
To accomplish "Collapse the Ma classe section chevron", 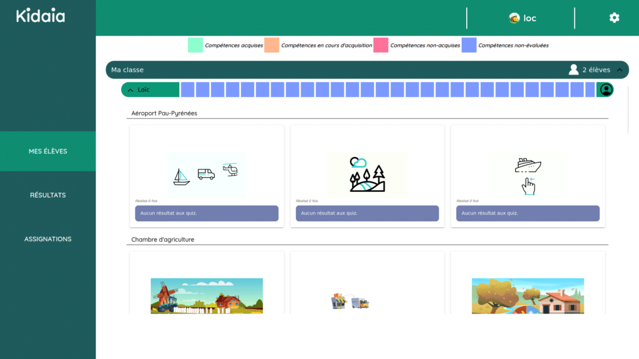I will 620,70.
